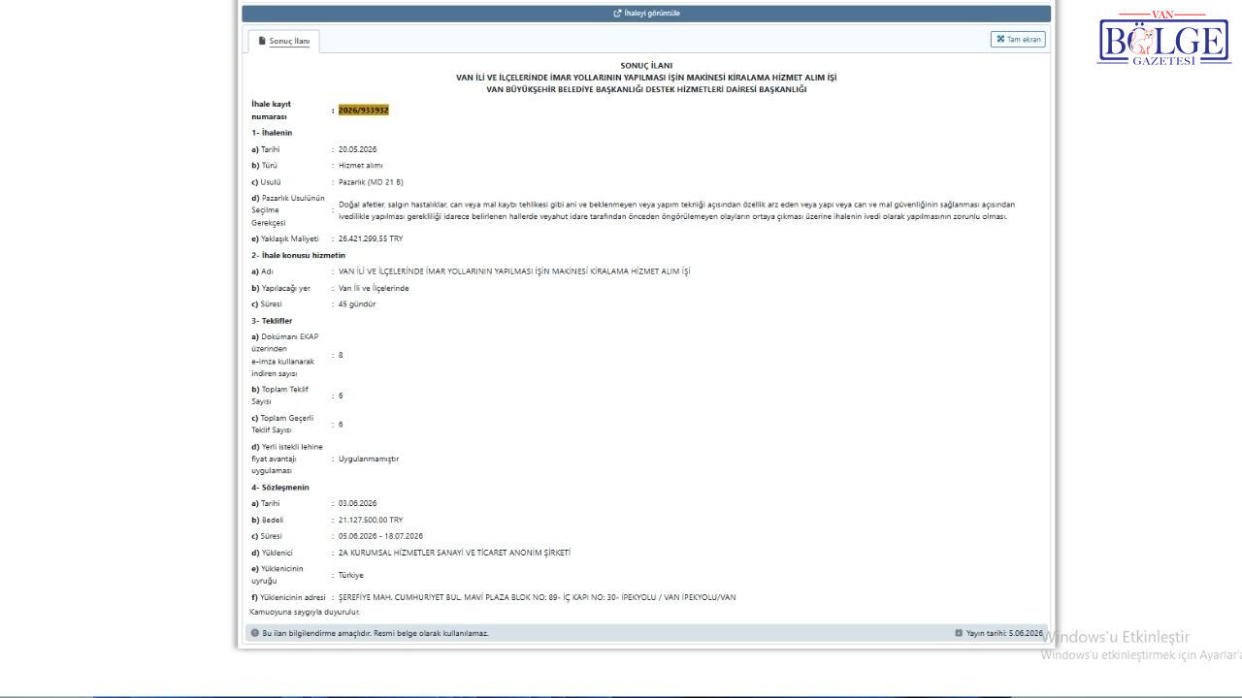
Task: Select the Sonuç İlanı tab
Action: click(283, 41)
